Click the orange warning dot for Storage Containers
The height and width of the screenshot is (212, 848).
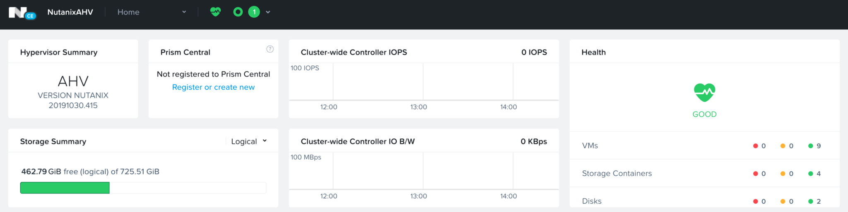[783, 174]
